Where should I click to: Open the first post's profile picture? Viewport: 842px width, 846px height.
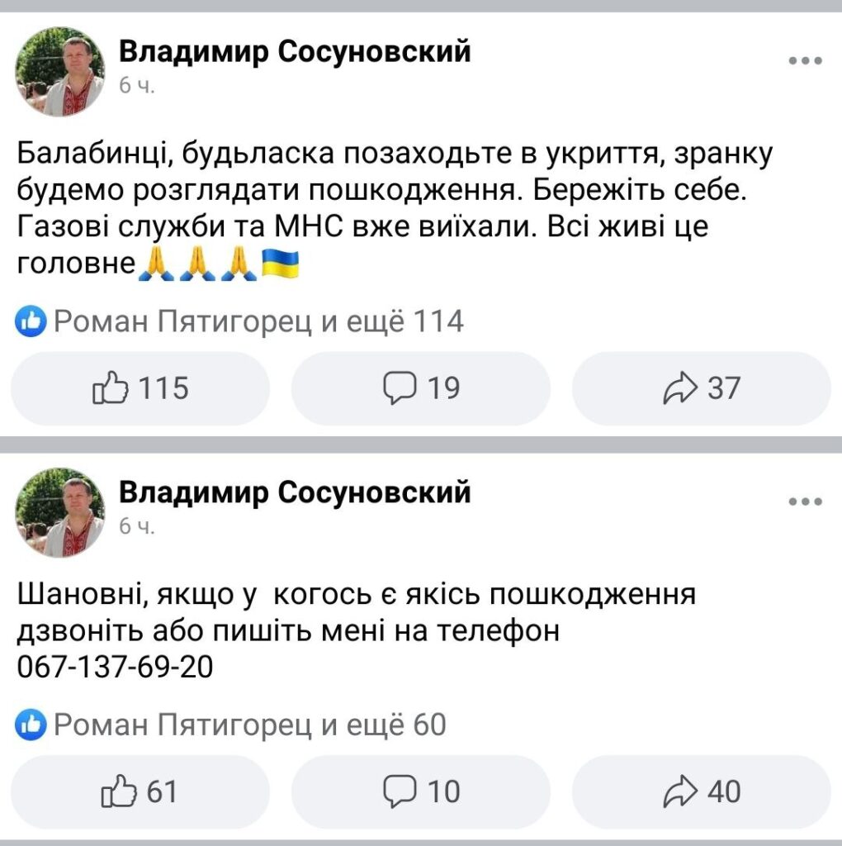(60, 71)
